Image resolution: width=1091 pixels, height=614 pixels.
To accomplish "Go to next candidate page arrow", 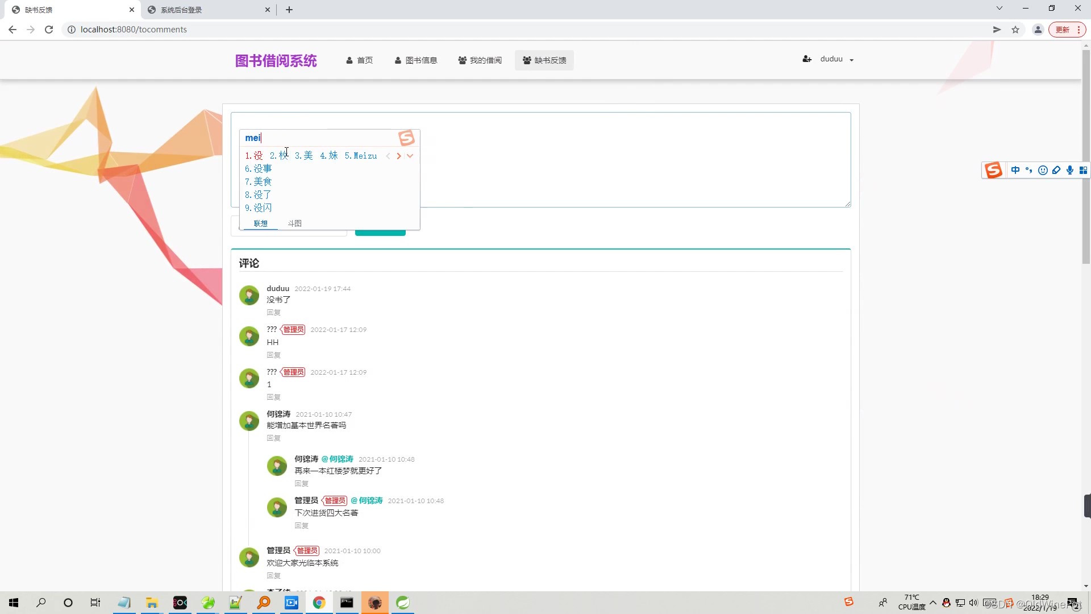I will pyautogui.click(x=398, y=156).
